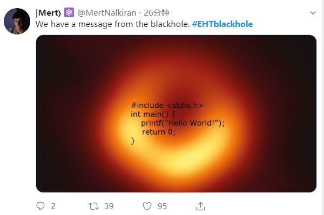Open Mert's profile avatar photo
The width and height of the screenshot is (324, 215).
coord(17,21)
